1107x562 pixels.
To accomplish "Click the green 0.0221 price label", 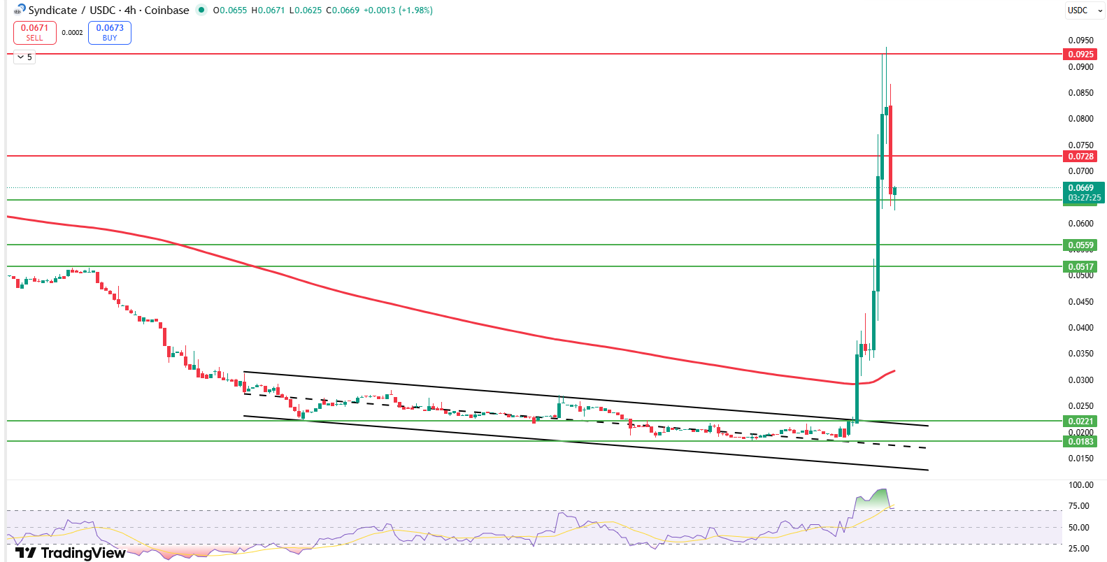I will [1080, 421].
